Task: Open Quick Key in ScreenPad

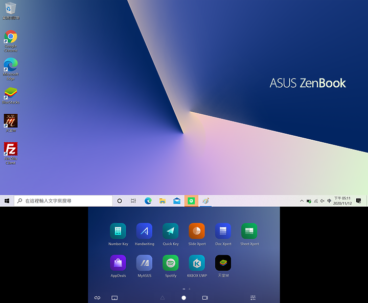Action: pos(171,234)
